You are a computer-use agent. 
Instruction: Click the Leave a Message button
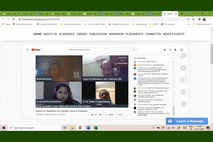[187, 121]
